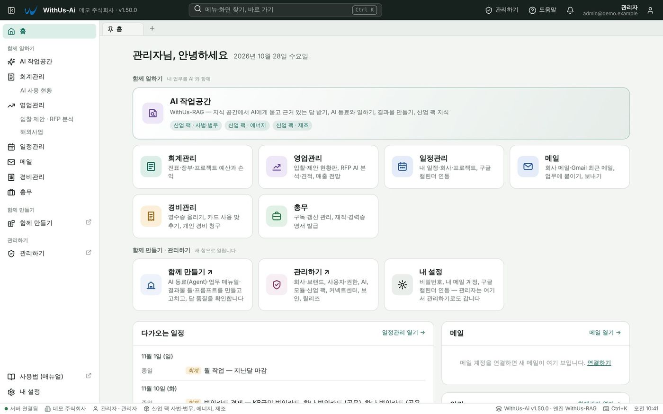Screen dimensions: 663x414
Task: Open 관리하기 in the top header
Action: 502,10
